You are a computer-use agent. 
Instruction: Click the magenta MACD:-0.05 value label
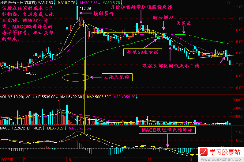[x=79, y=128]
